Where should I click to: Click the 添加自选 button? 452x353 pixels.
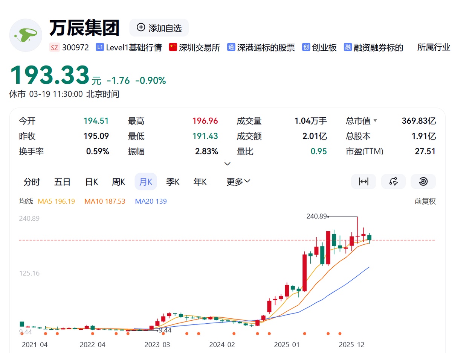click(159, 28)
